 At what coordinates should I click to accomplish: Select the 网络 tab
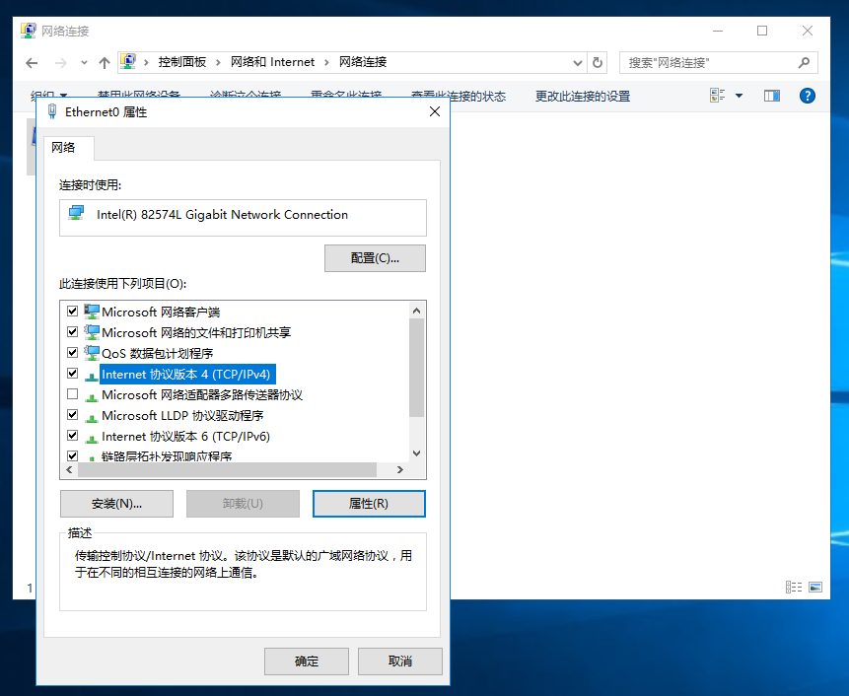pyautogui.click(x=69, y=147)
